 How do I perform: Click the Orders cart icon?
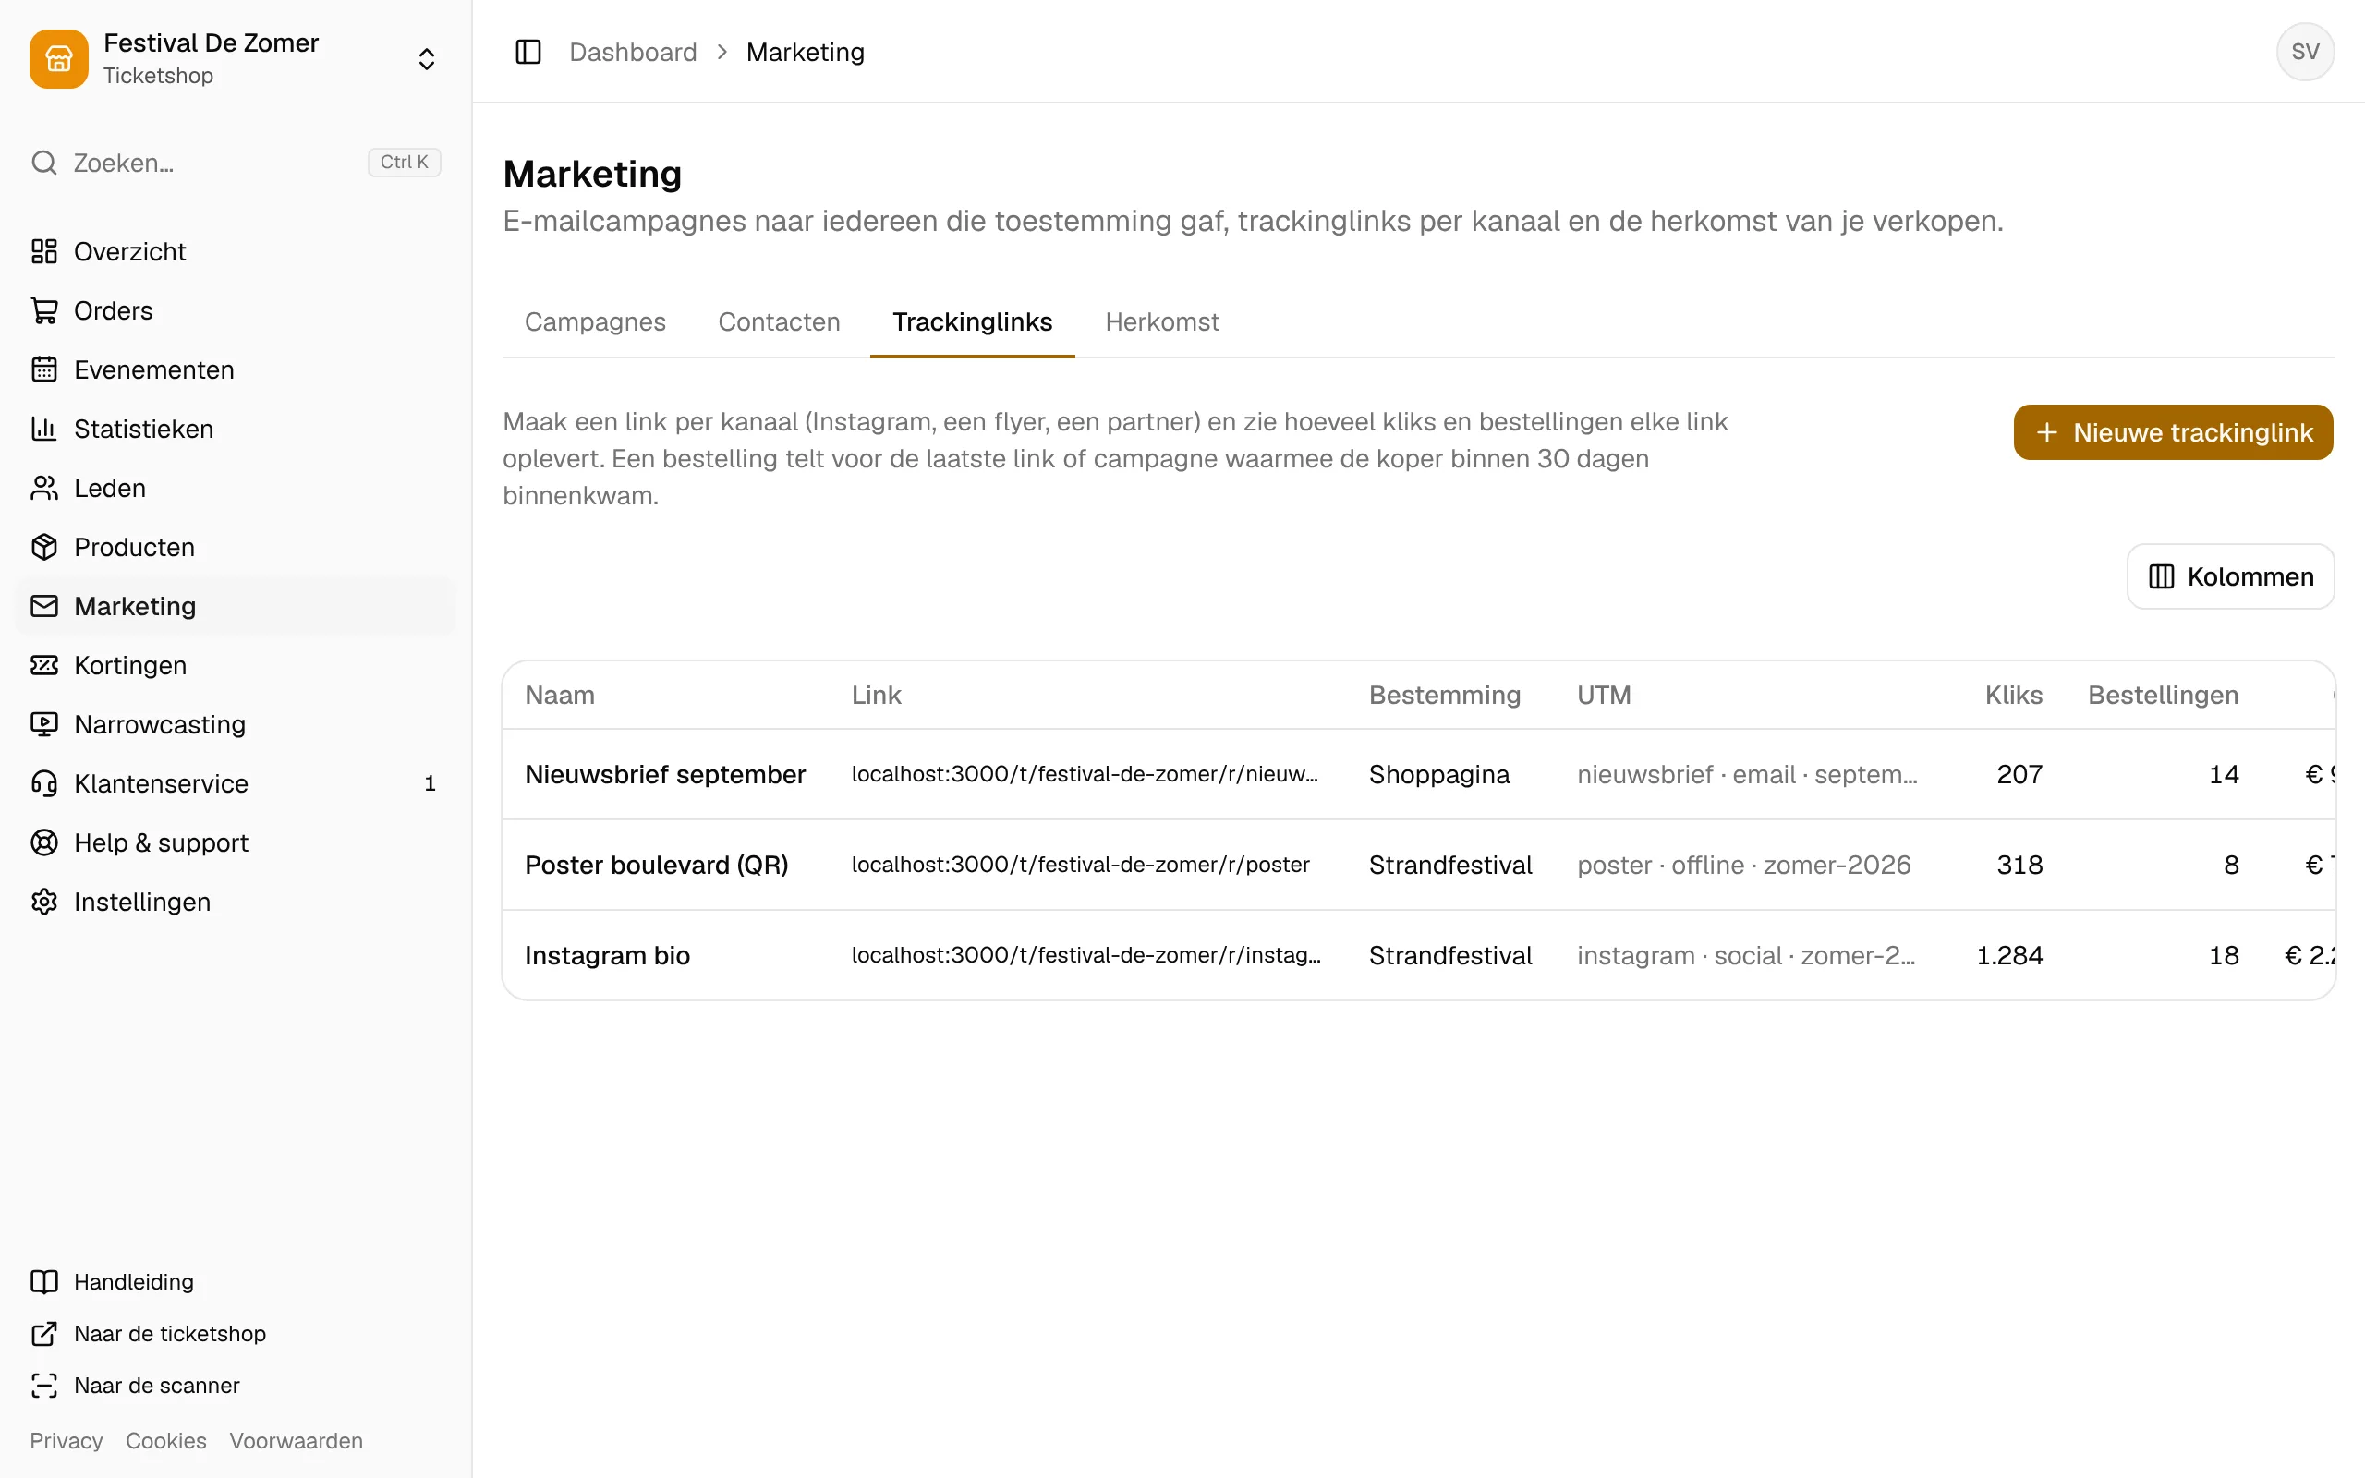pyautogui.click(x=44, y=311)
